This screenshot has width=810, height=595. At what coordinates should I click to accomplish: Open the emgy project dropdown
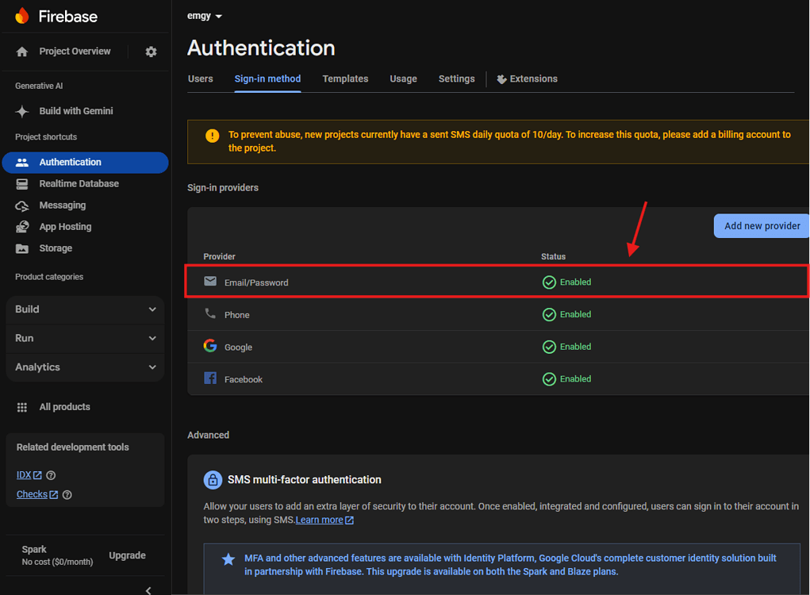coord(204,15)
